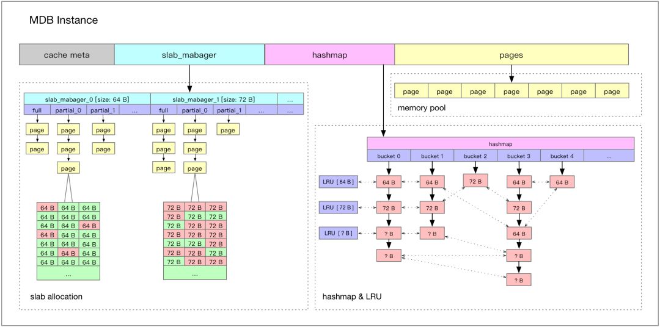This screenshot has height=327, width=660.
Task: Click partial_0 cell under slab_mabager_1
Action: (195, 110)
